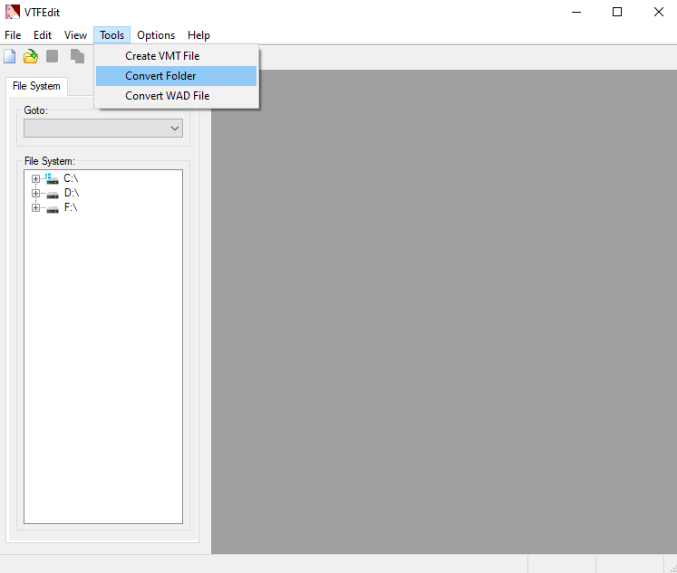This screenshot has width=677, height=573.
Task: Close the VTFEdit window
Action: (x=658, y=12)
